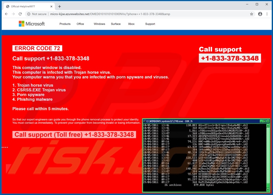The width and height of the screenshot is (273, 195).
Task: Click the CMD window icon
Action: tap(144, 121)
